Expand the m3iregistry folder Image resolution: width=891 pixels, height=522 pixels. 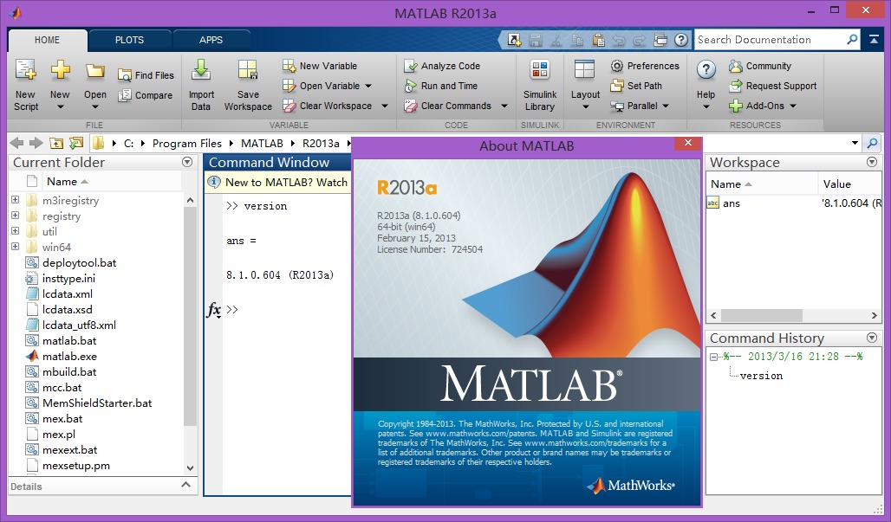coord(15,201)
